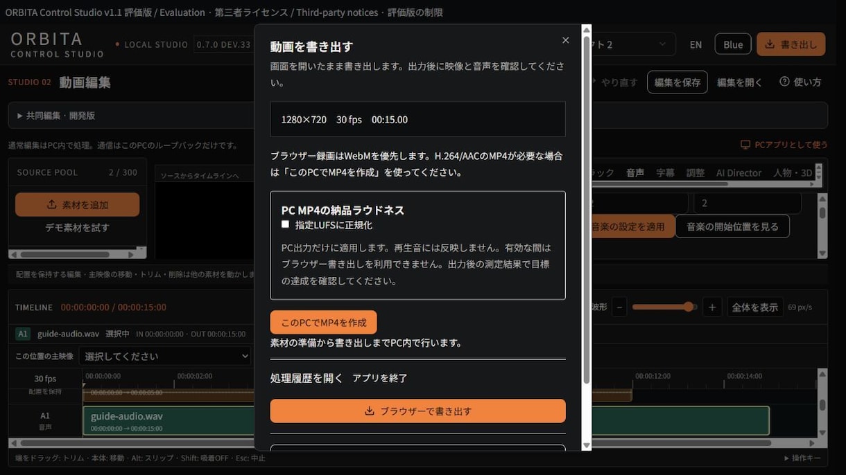Click the 0.7.0 DEV.33 version label
This screenshot has width=846, height=475.
pos(223,44)
